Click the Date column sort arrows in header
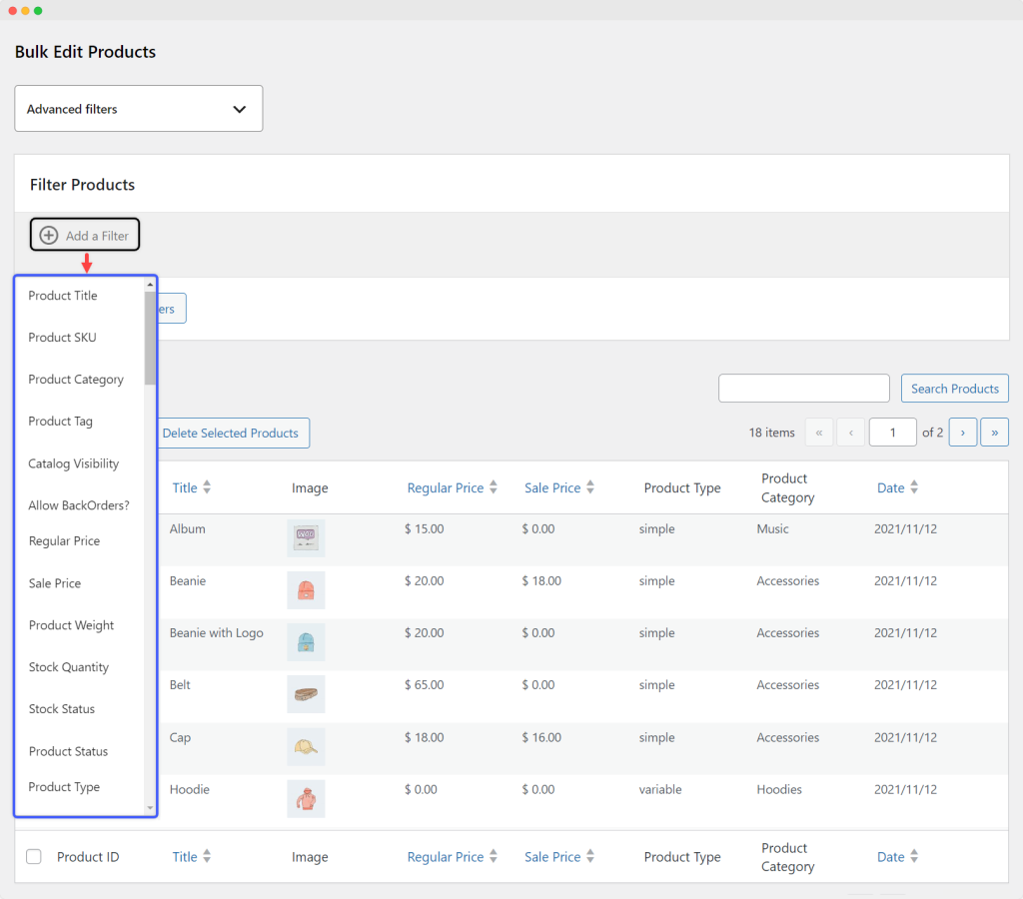This screenshot has height=899, width=1023. pyautogui.click(x=914, y=487)
